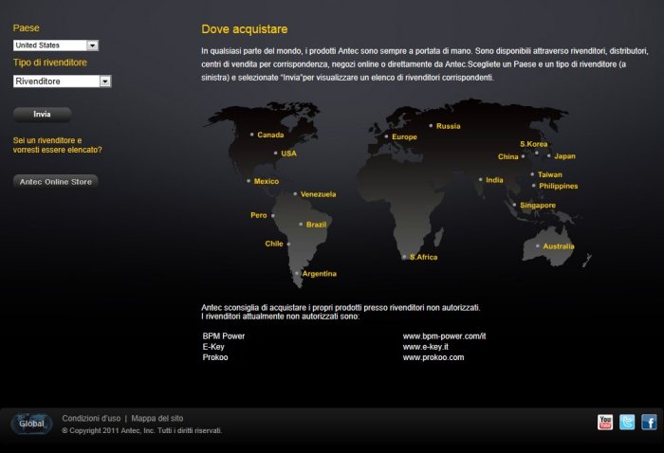Click the Dove acquistare heading
The height and width of the screenshot is (453, 664).
point(245,29)
